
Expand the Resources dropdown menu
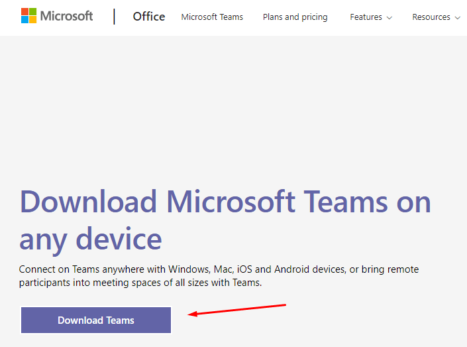pos(437,17)
